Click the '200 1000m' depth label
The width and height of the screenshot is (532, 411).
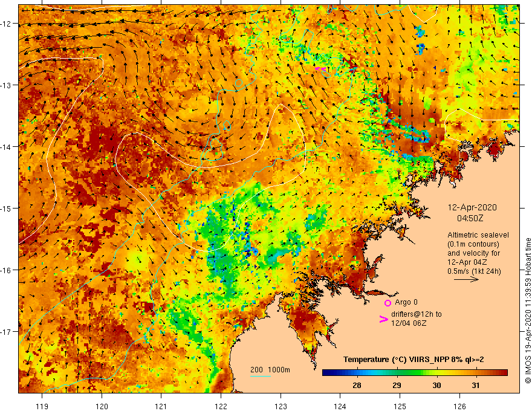pyautogui.click(x=270, y=370)
